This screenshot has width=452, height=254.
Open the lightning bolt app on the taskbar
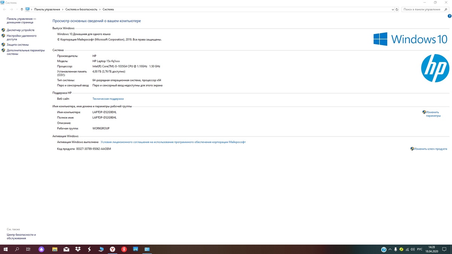click(89, 249)
